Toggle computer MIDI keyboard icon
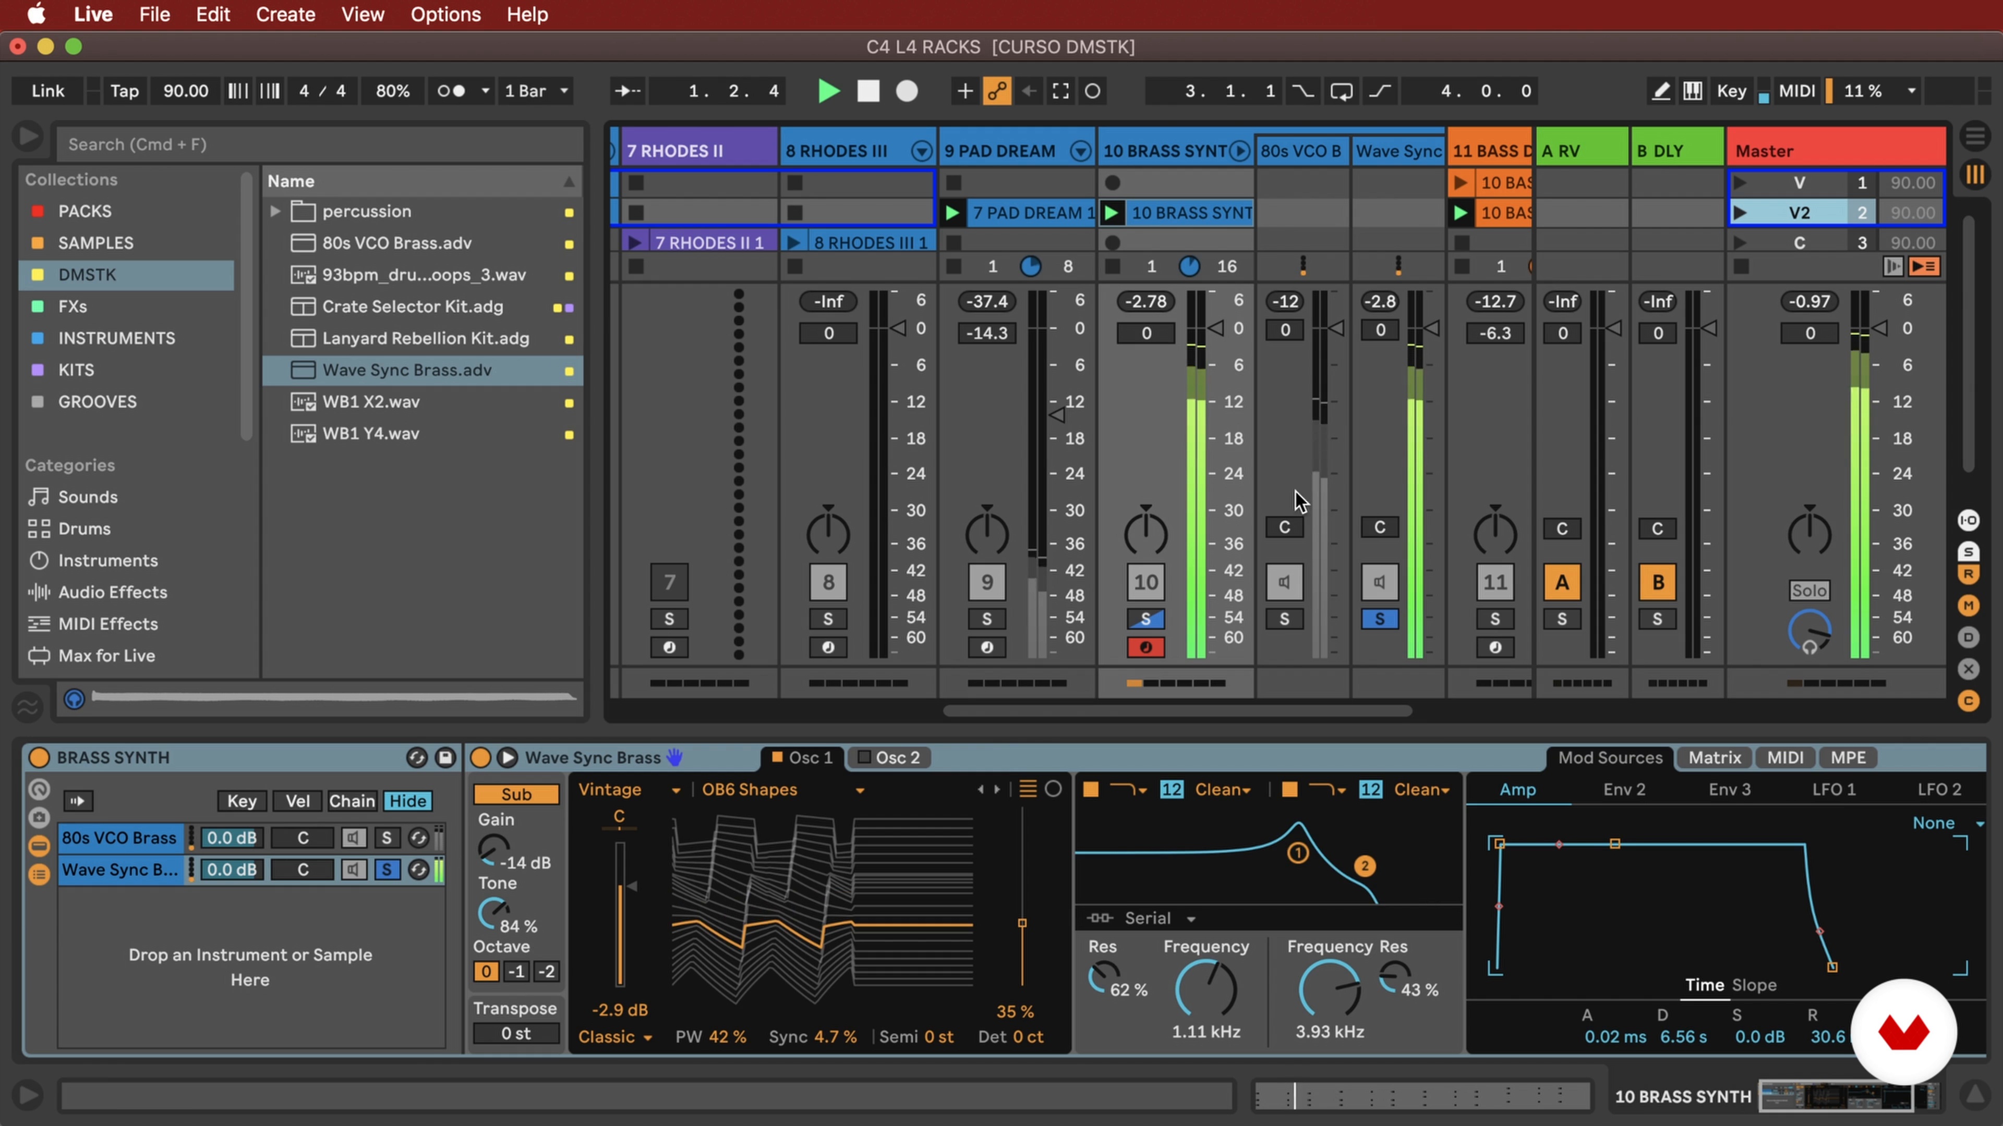Viewport: 2003px width, 1126px height. 1692,91
